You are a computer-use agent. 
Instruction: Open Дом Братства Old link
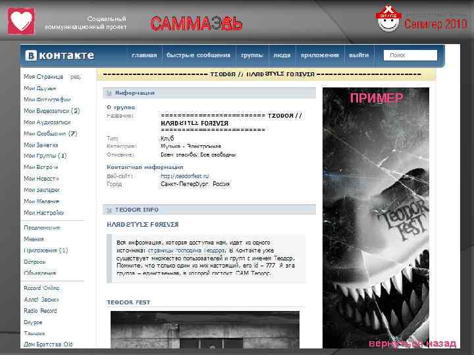[x=48, y=344]
